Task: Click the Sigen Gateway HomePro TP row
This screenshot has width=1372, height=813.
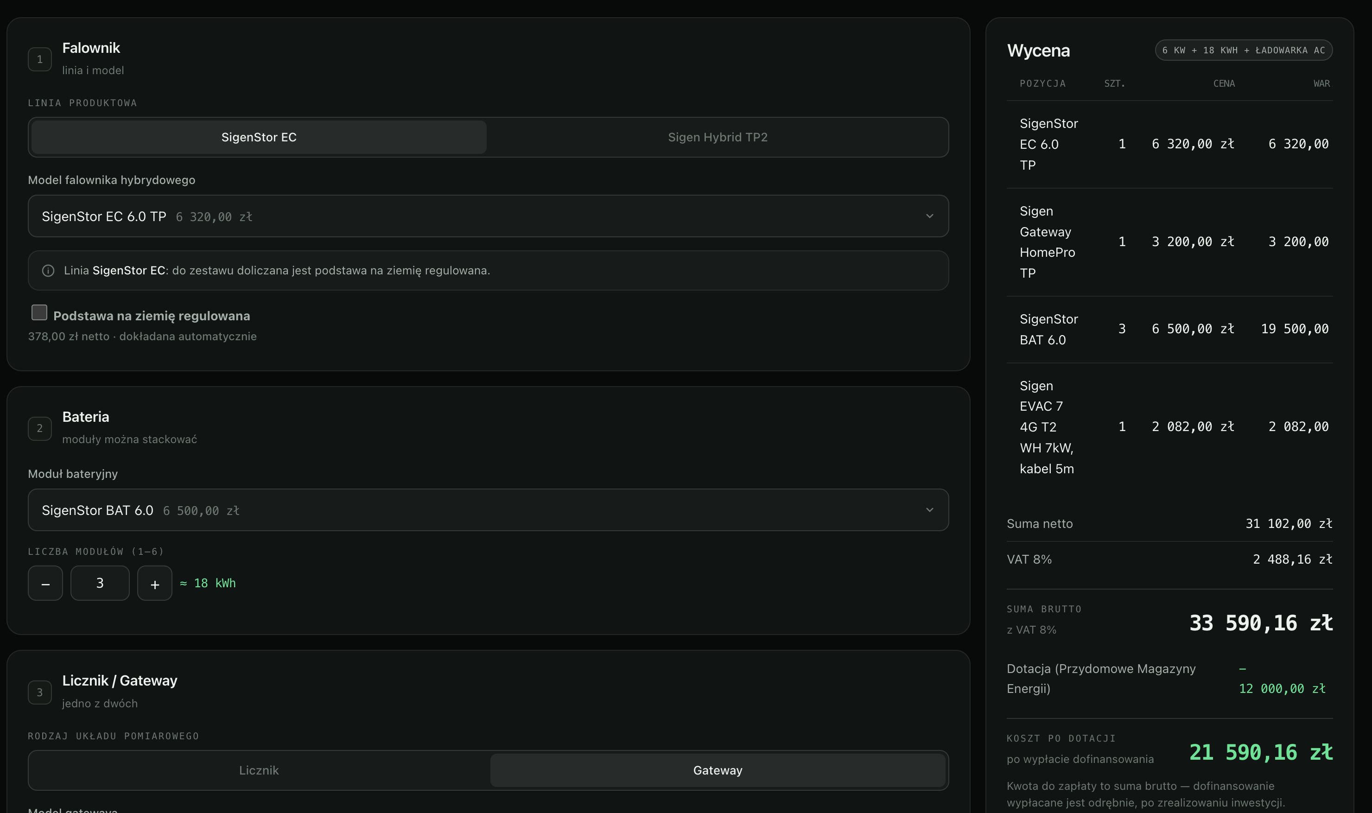Action: coord(1170,242)
